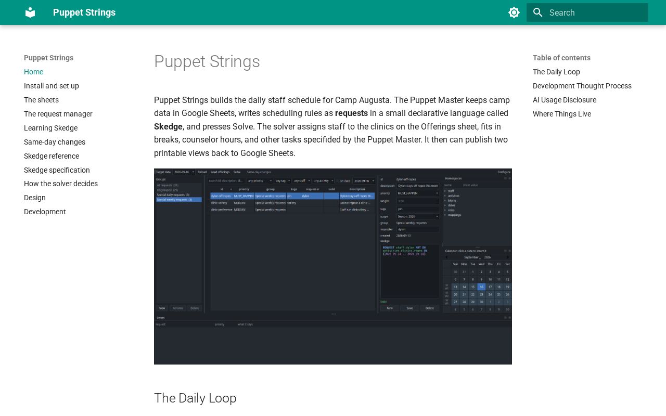Jump to Where Things Live section
Screen dimensions: 666x416
click(x=562, y=114)
